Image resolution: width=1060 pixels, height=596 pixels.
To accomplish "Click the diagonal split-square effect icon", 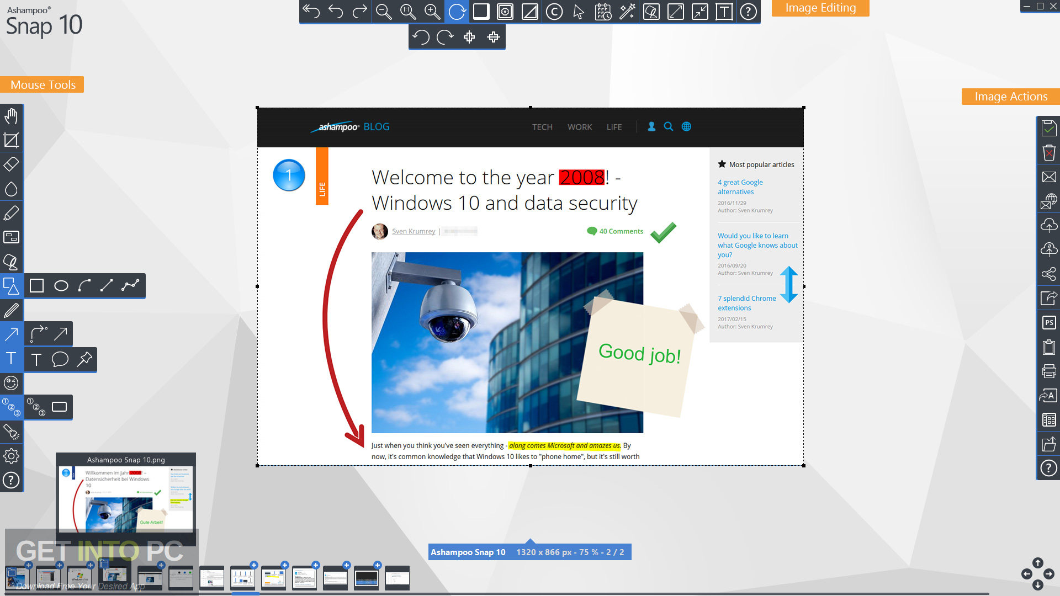I will tap(529, 12).
